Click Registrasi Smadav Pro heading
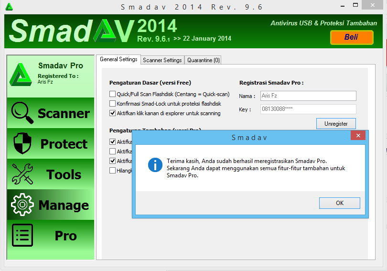Viewport: 387px width, 271px height. (x=271, y=83)
